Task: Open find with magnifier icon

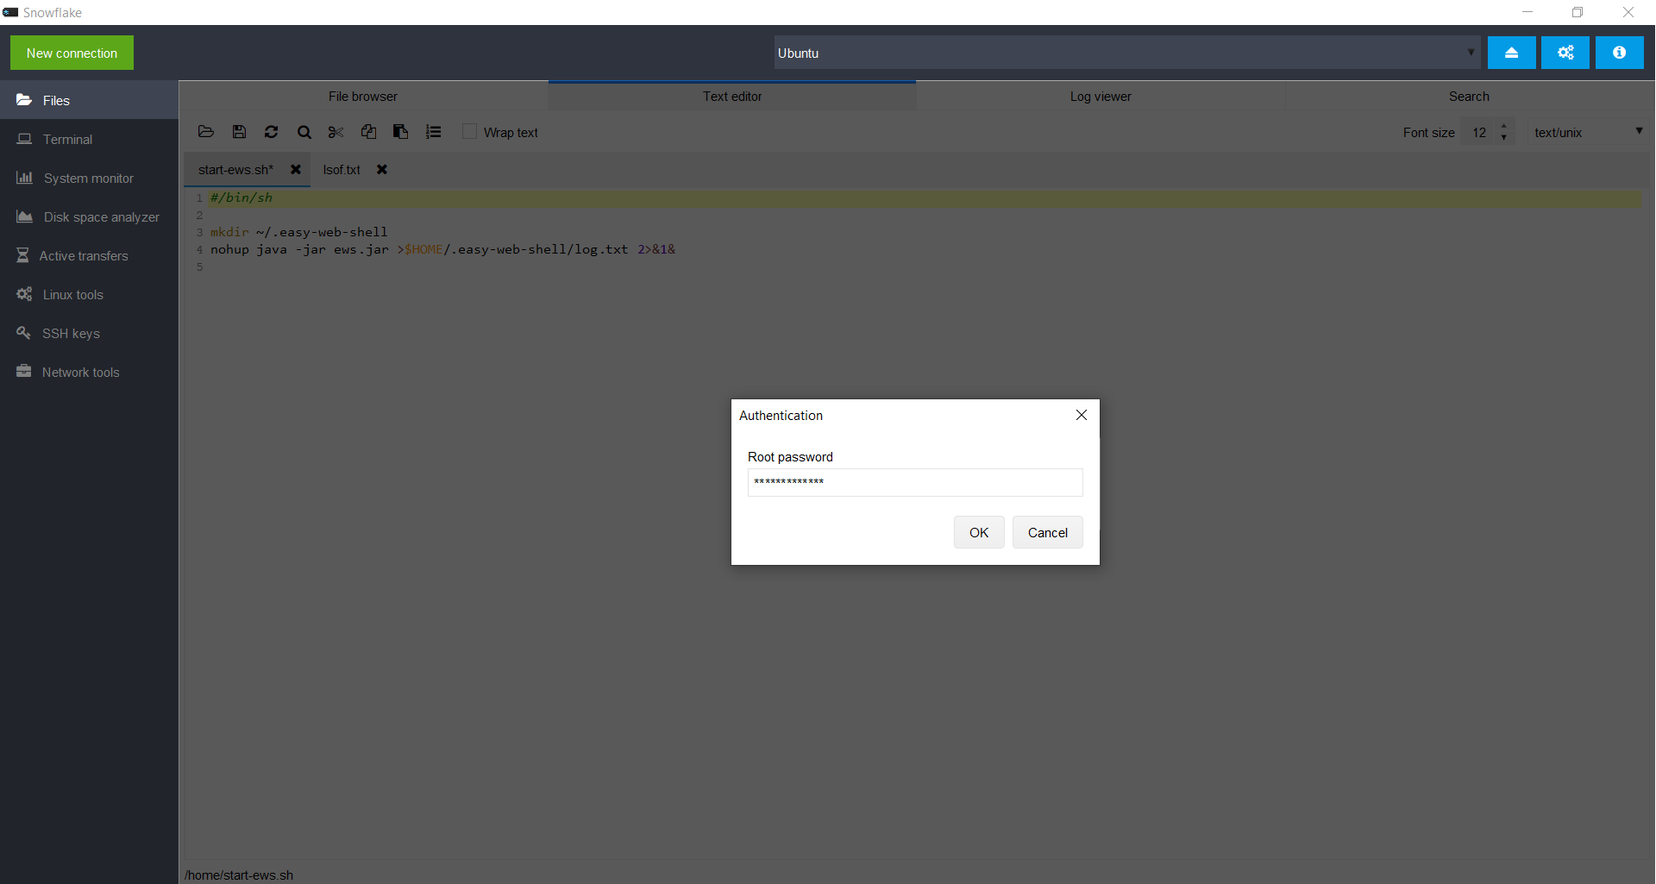Action: tap(304, 132)
